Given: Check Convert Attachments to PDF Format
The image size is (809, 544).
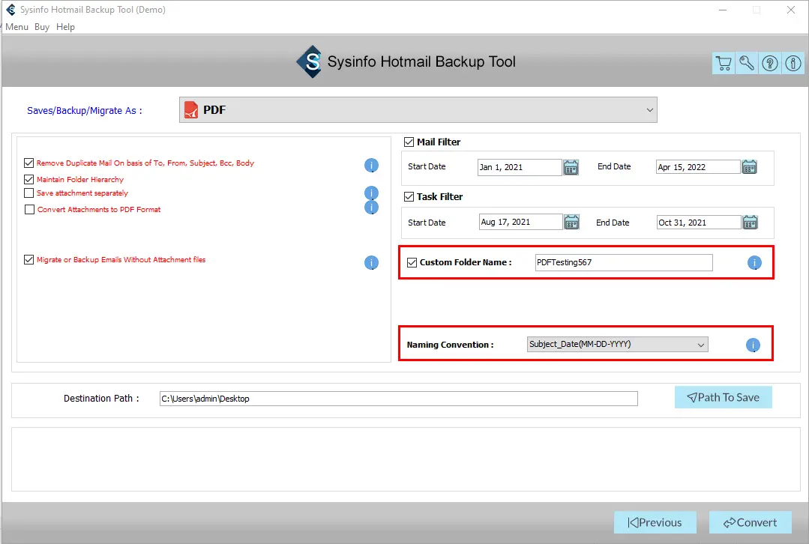Looking at the screenshot, I should tap(30, 210).
